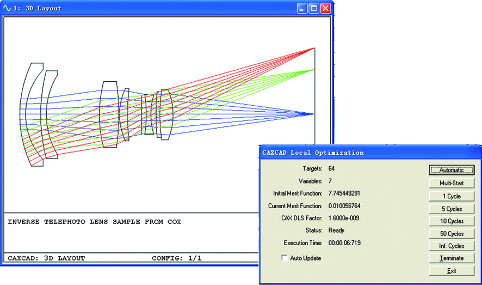The height and width of the screenshot is (285, 482).
Task: Close the 3D Layout window
Action: point(325,8)
